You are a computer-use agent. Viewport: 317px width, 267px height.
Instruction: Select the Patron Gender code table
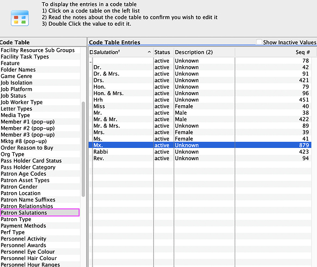[x=40, y=186]
